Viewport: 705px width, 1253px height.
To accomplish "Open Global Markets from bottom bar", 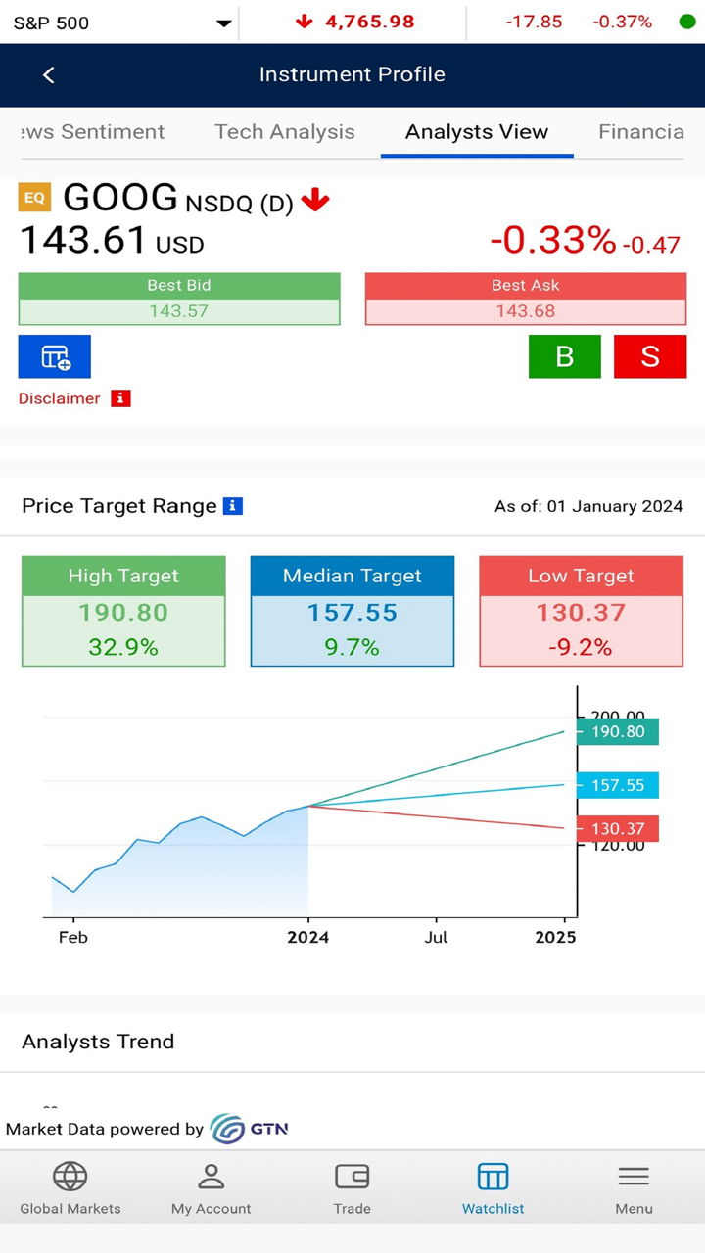I will (70, 1188).
